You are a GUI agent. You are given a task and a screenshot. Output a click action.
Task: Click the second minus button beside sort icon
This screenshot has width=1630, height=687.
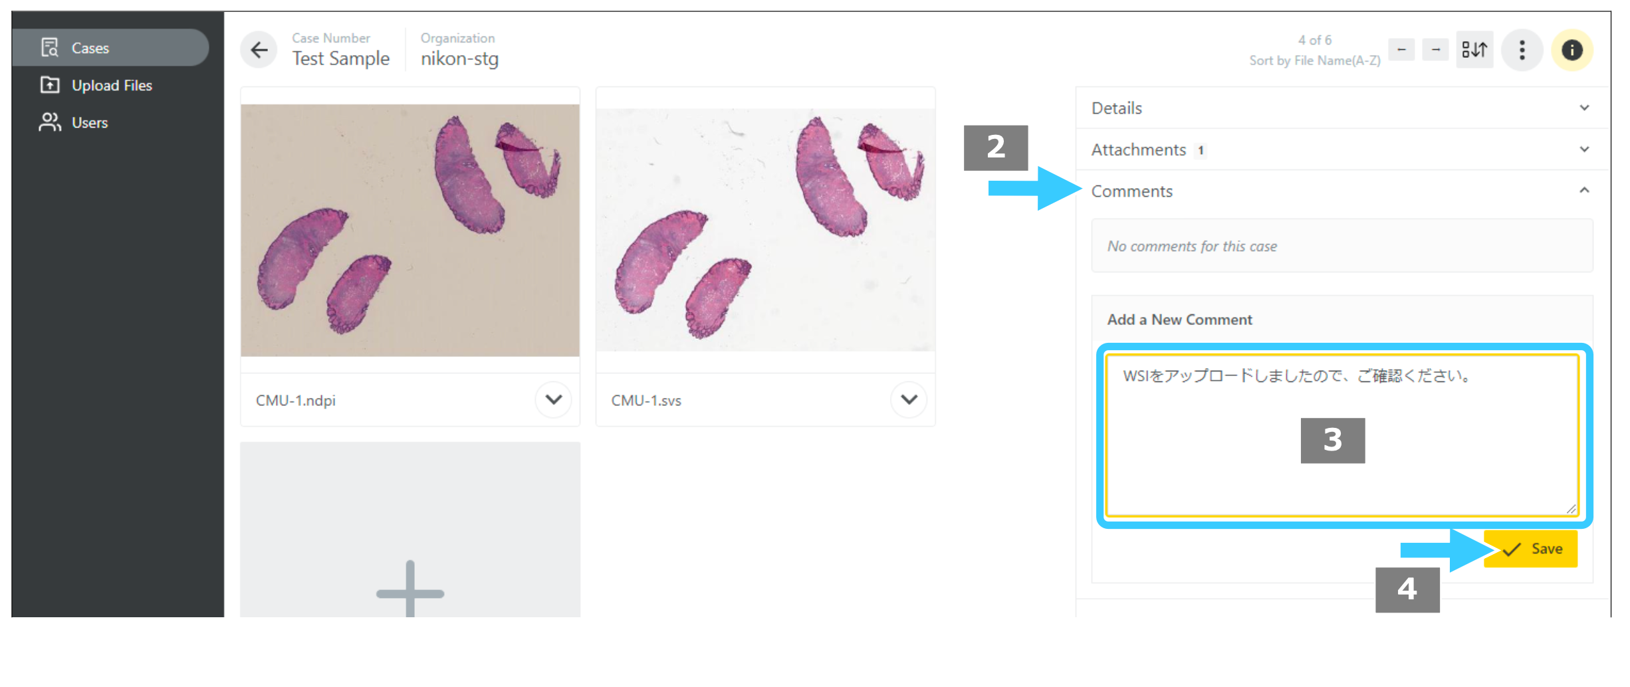click(x=1436, y=50)
